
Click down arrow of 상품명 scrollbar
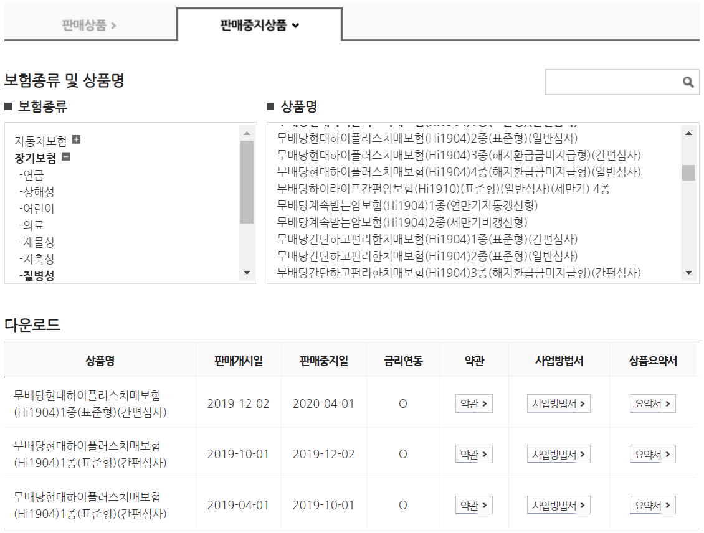point(688,272)
